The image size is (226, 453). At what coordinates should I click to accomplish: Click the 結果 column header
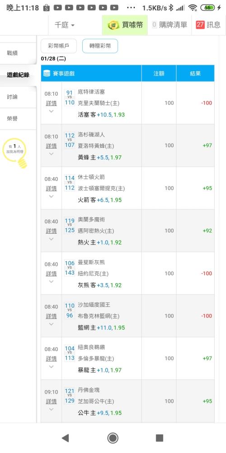[x=195, y=73]
